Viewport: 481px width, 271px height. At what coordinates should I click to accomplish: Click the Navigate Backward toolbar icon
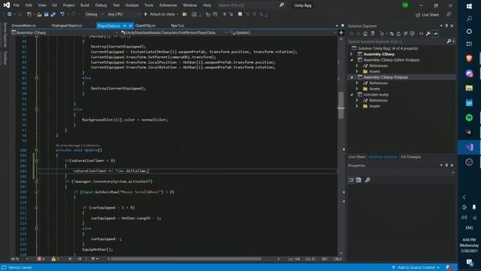[x=9, y=14]
